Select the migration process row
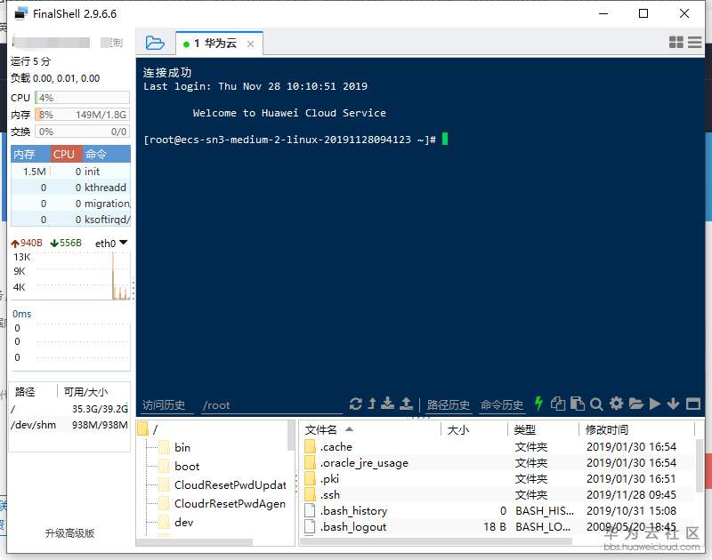This screenshot has height=560, width=712. [x=71, y=204]
